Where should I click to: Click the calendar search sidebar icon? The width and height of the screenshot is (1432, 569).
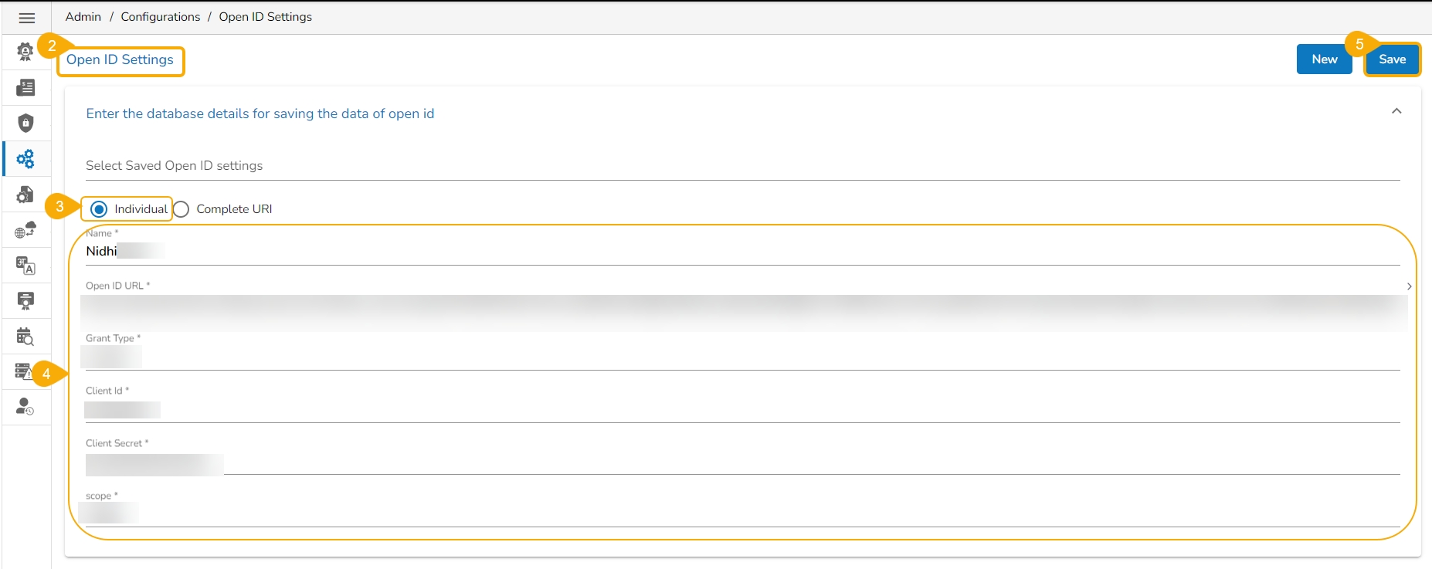[x=26, y=337]
